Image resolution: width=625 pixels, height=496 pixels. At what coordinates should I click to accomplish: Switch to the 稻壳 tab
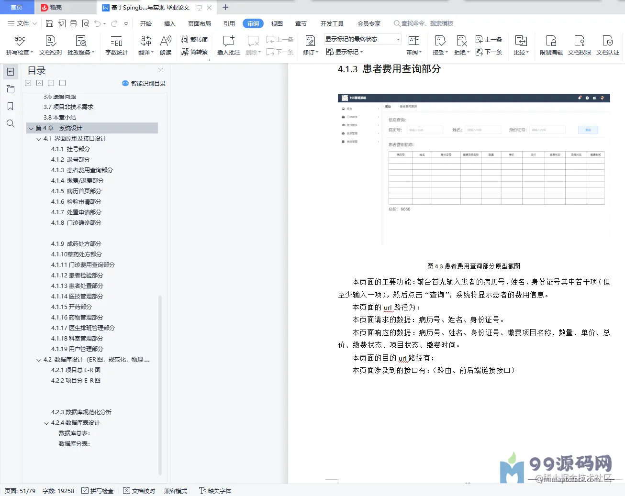click(65, 7)
